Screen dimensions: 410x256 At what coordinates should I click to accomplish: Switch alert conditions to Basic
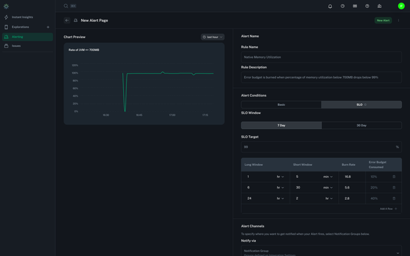(281, 105)
